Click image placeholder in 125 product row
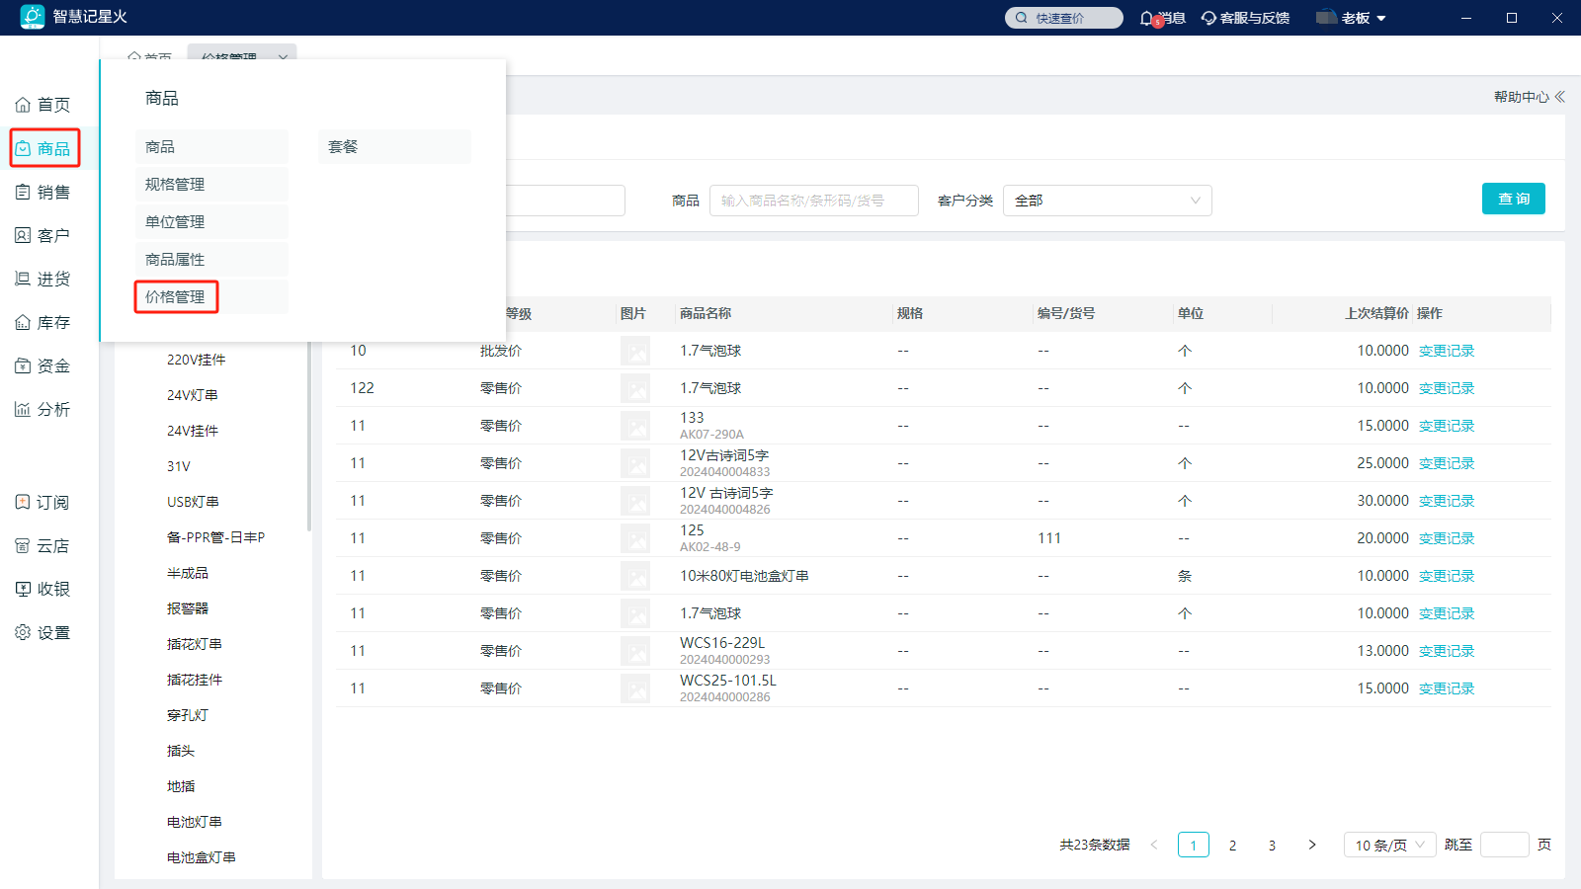 635,538
